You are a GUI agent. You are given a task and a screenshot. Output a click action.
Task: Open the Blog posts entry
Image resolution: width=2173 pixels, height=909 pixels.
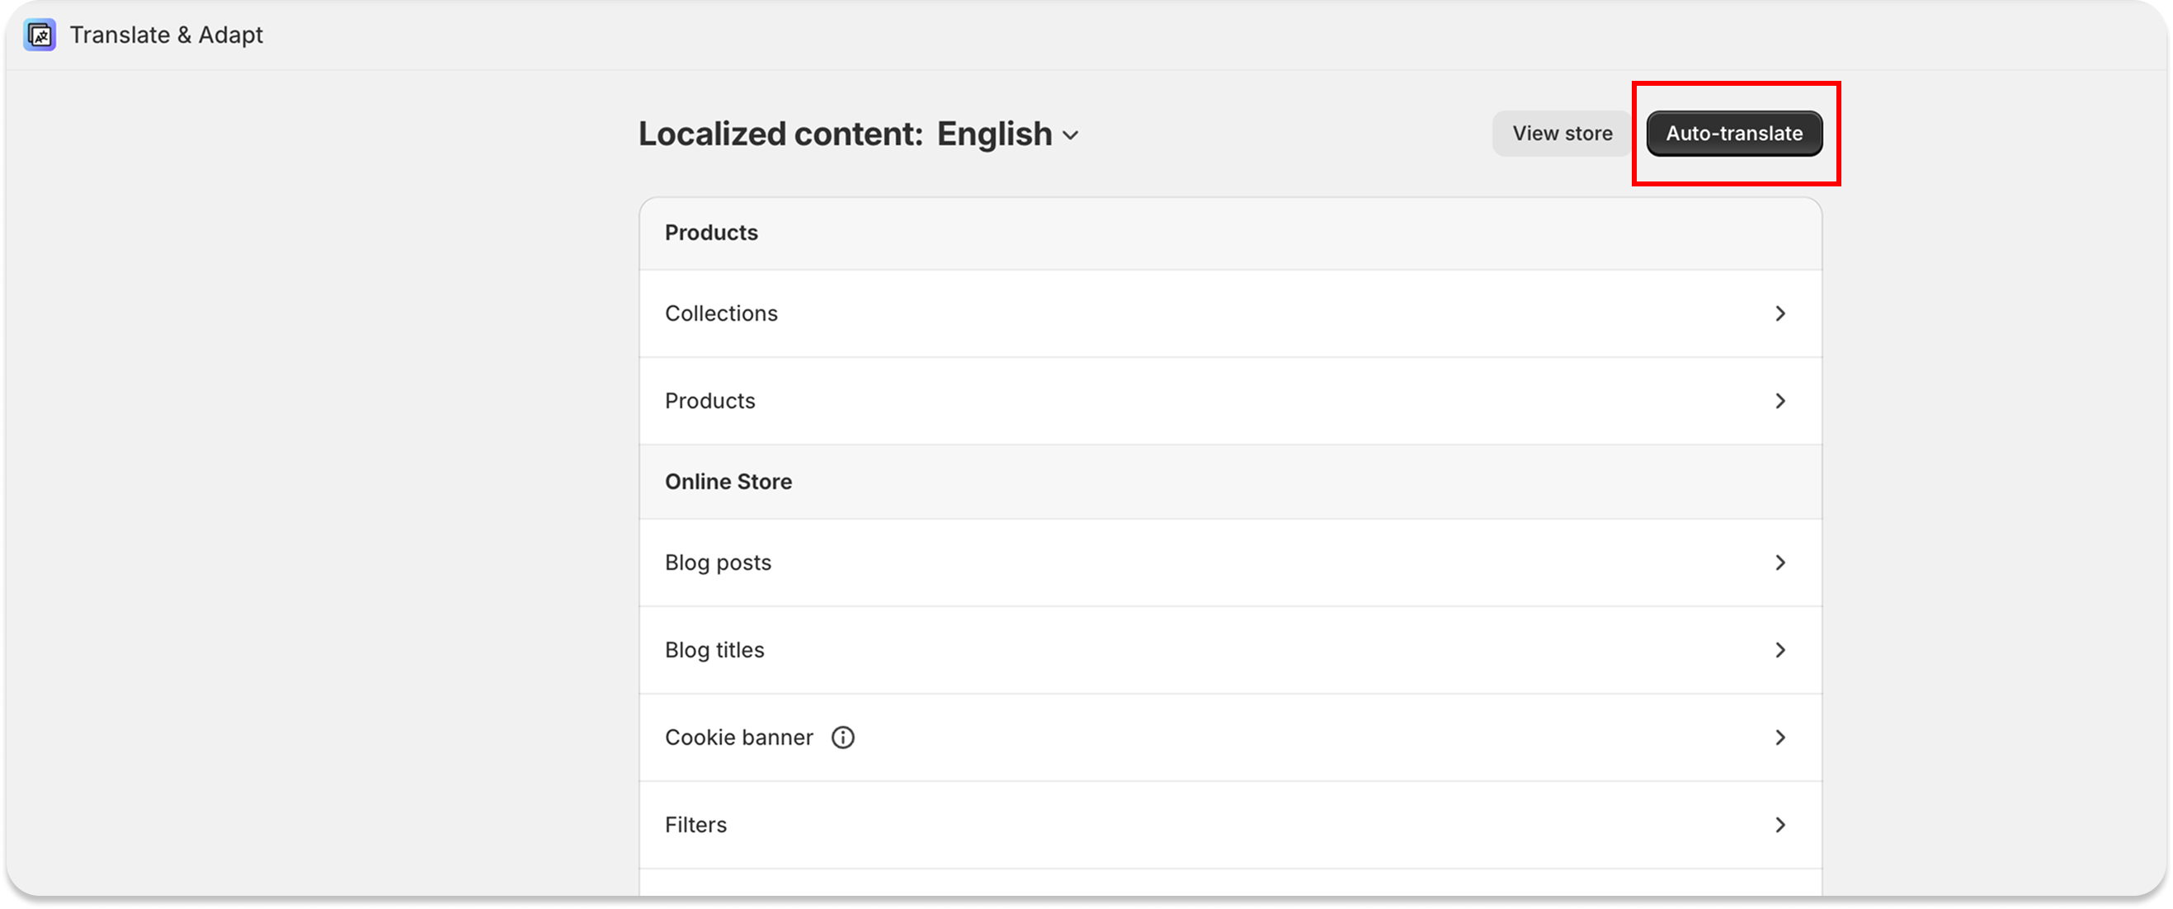[718, 563]
